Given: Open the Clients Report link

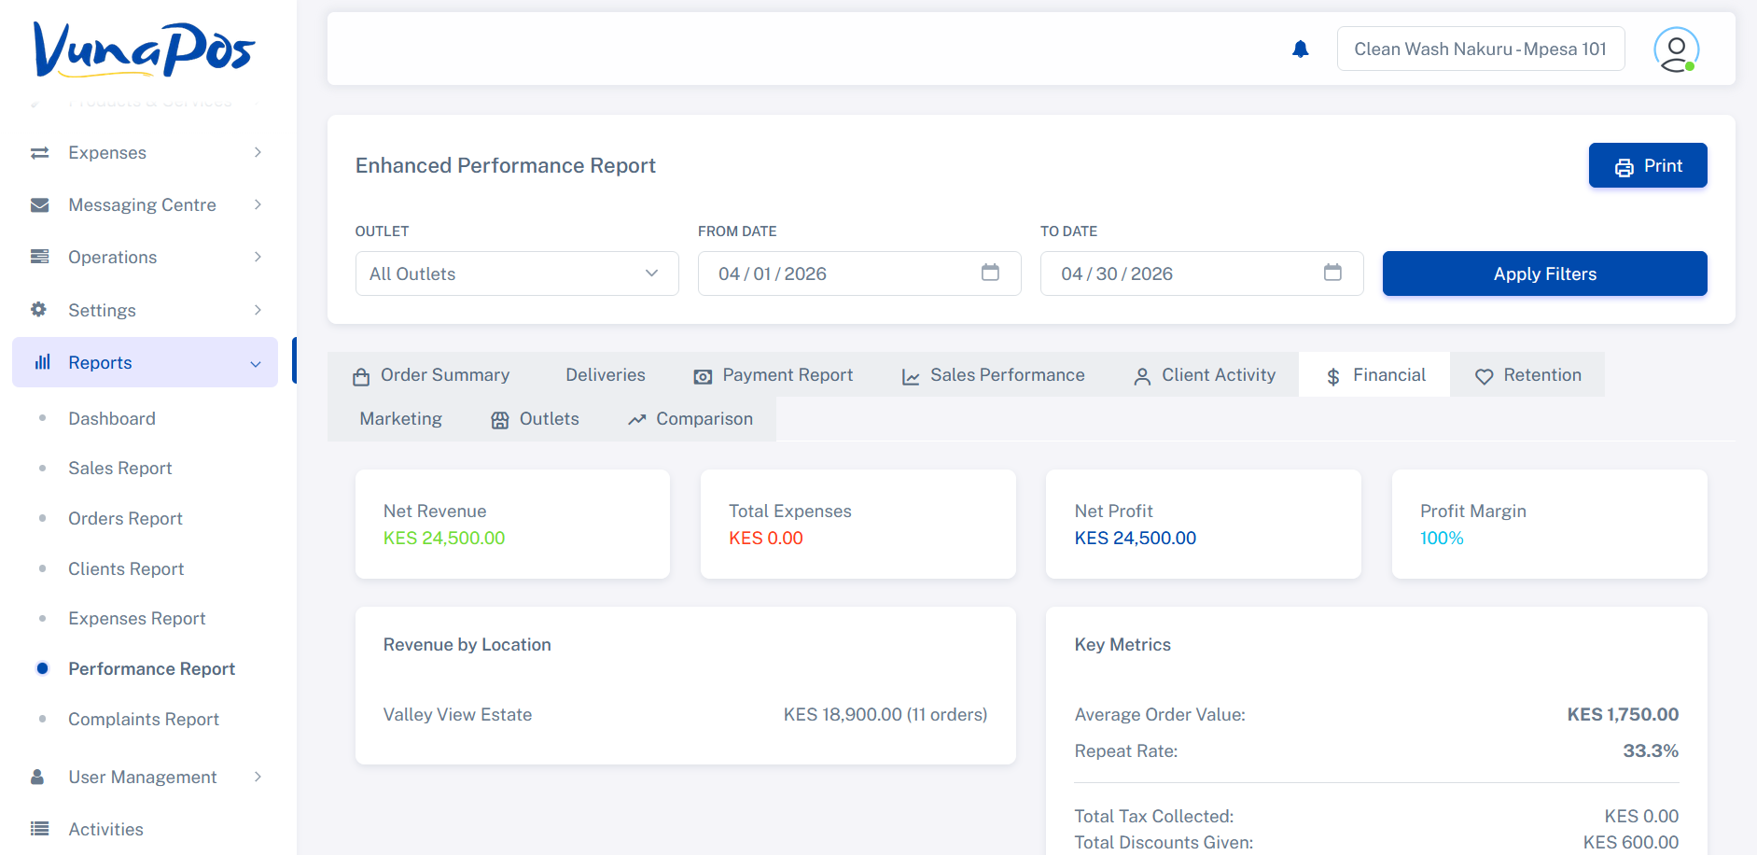Looking at the screenshot, I should pos(126,569).
